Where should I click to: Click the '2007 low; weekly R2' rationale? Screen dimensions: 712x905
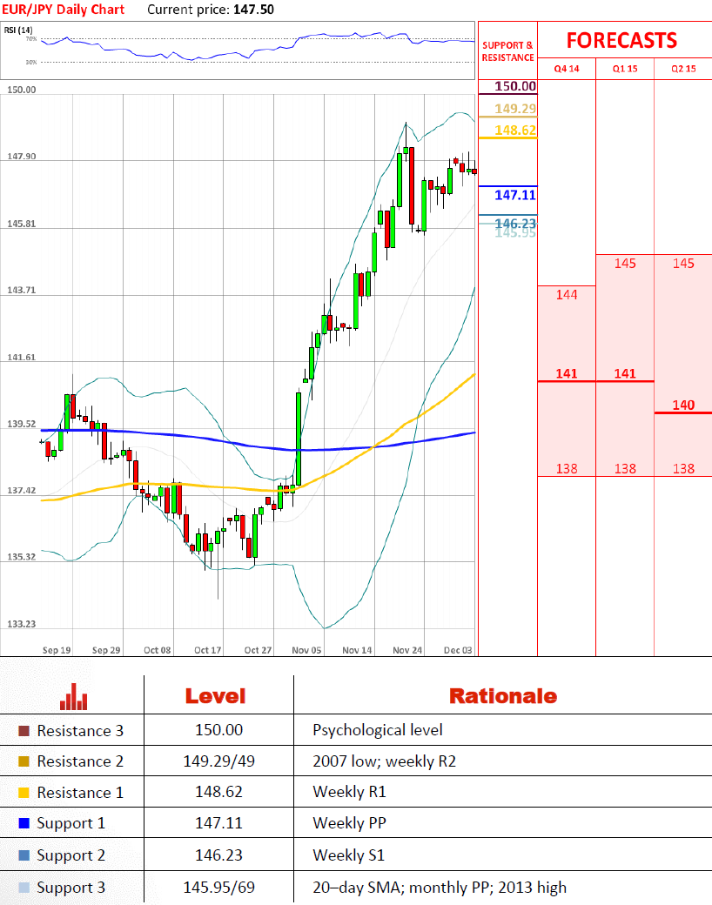[x=384, y=761]
